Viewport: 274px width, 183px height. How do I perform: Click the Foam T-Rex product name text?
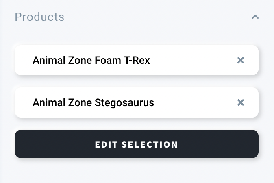(91, 61)
